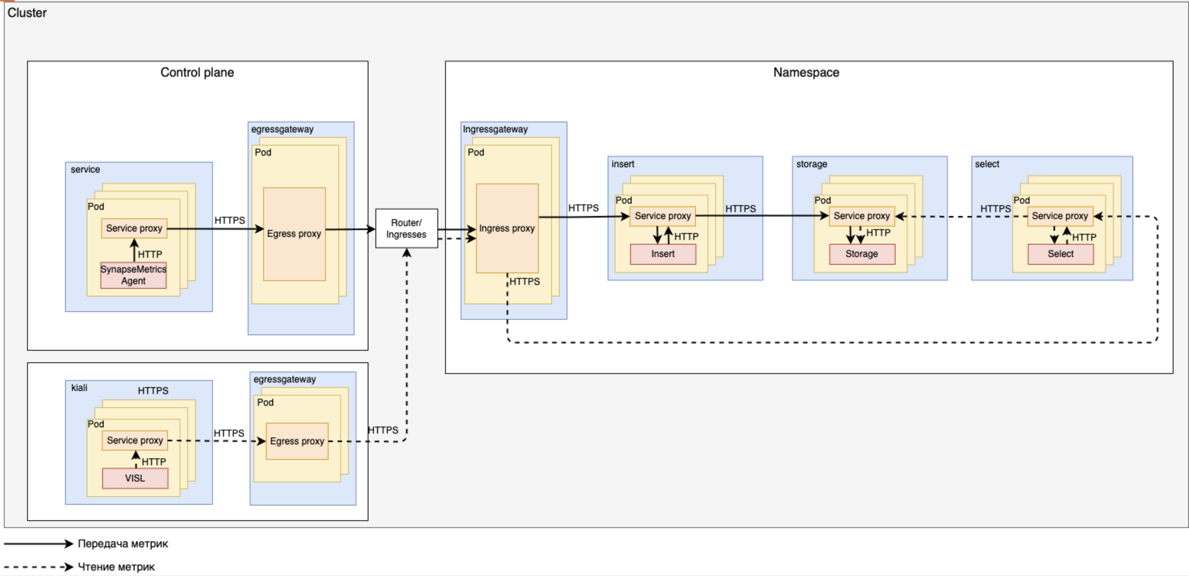This screenshot has width=1189, height=576.
Task: Select the Select component box
Action: tap(1060, 254)
